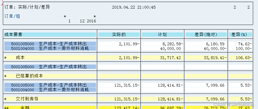Click the 成本 percent variance 106.63-
Viewport: 258px width, 109px height.
coord(244,58)
